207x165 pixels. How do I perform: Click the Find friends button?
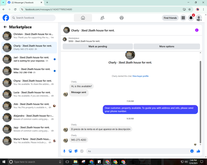170,18
